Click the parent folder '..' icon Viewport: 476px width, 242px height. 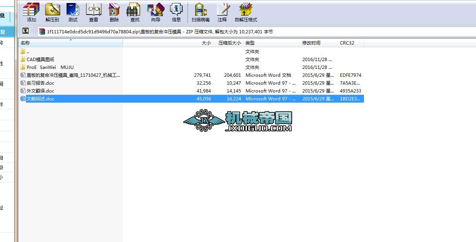click(23, 51)
